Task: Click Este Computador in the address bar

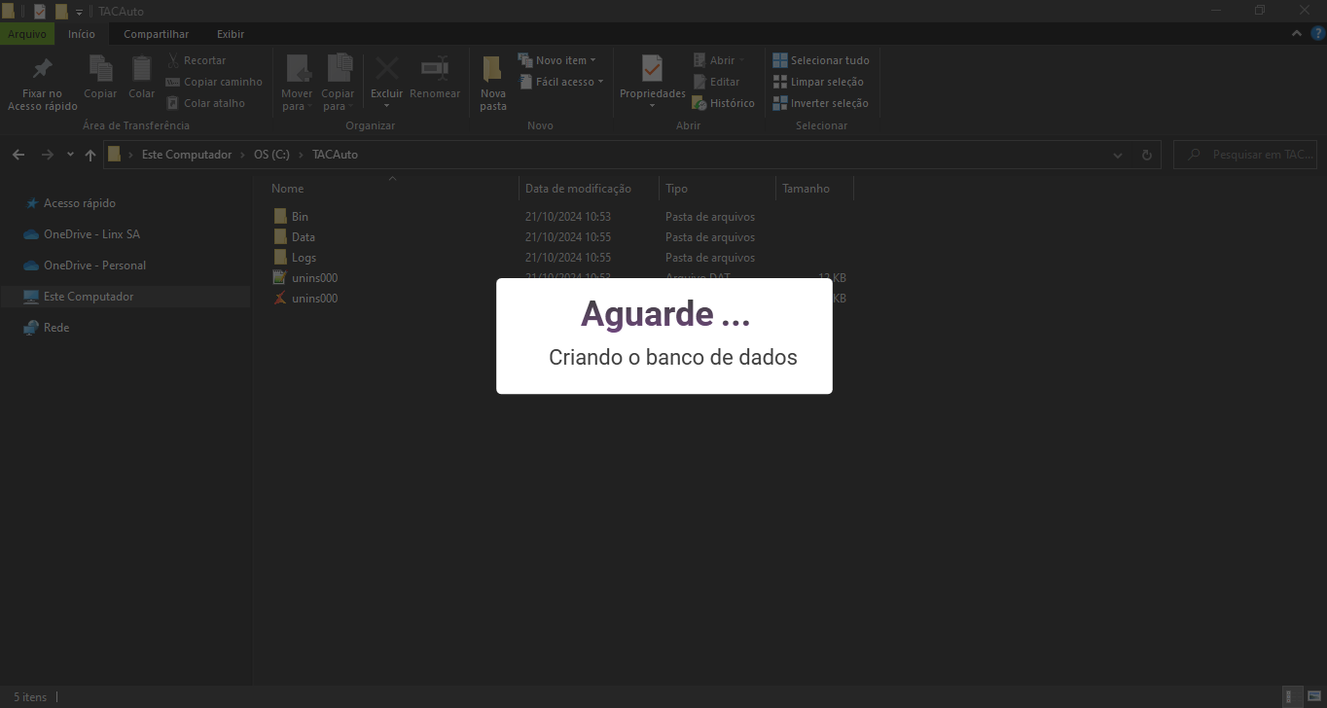Action: click(x=187, y=155)
